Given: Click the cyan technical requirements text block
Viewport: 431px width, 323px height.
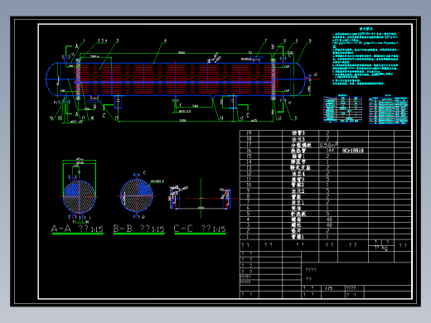Looking at the screenshot, I should click(365, 56).
